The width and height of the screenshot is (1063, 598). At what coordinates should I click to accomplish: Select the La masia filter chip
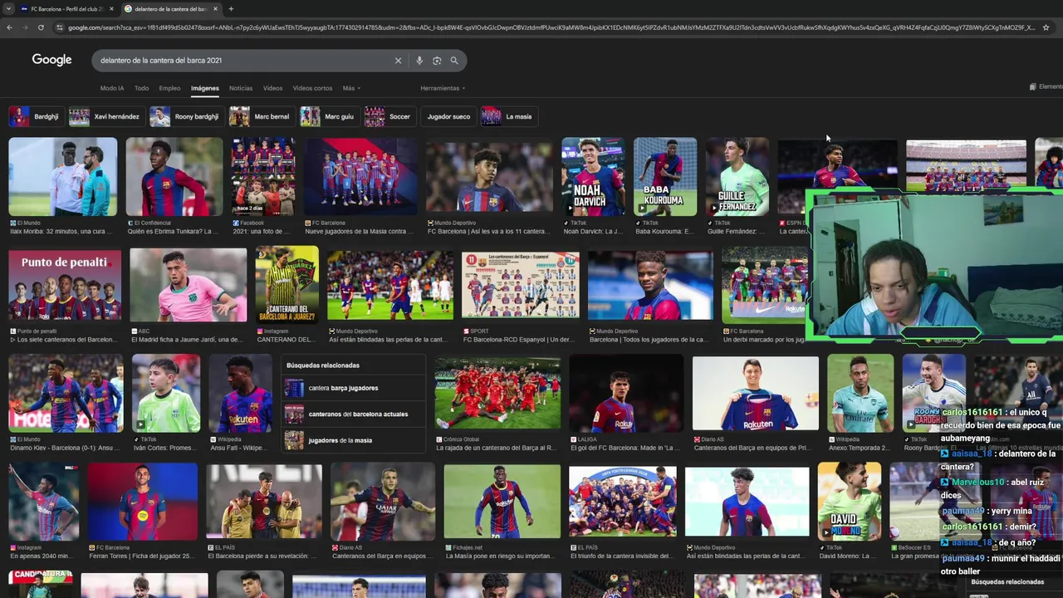(508, 116)
